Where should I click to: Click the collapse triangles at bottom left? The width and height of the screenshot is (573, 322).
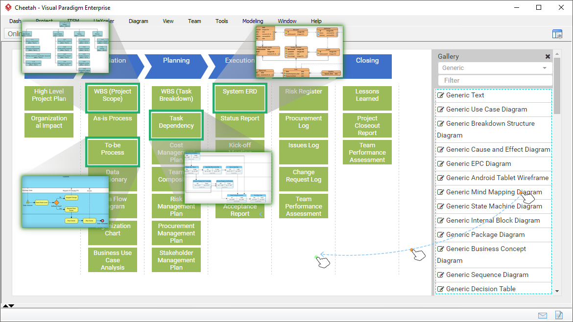8,306
